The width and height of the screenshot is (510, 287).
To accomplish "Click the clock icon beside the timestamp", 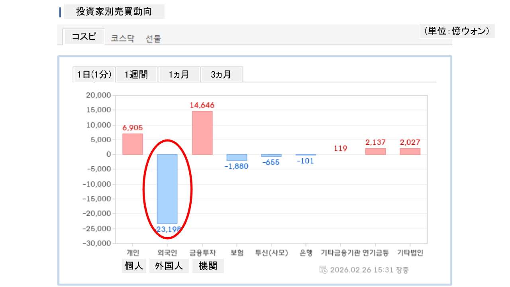I will point(324,269).
